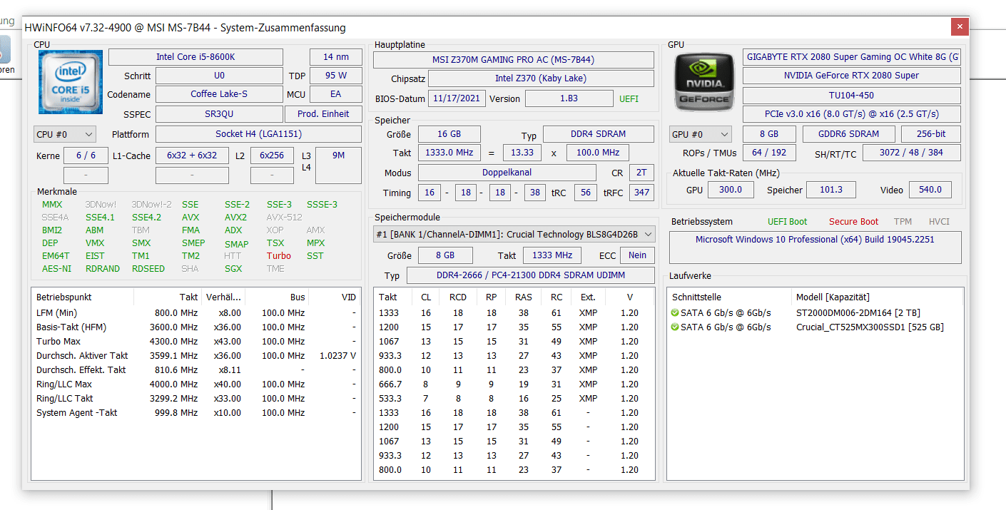Click the ECC value Nein
Image resolution: width=1006 pixels, height=510 pixels.
[x=637, y=255]
